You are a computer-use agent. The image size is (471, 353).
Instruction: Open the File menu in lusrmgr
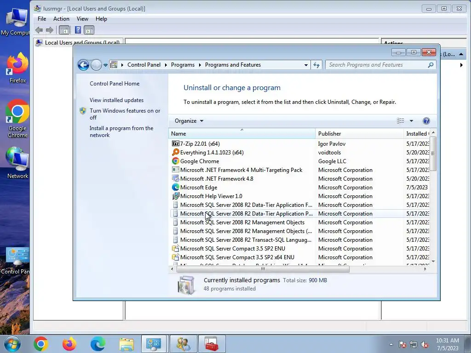(x=42, y=18)
